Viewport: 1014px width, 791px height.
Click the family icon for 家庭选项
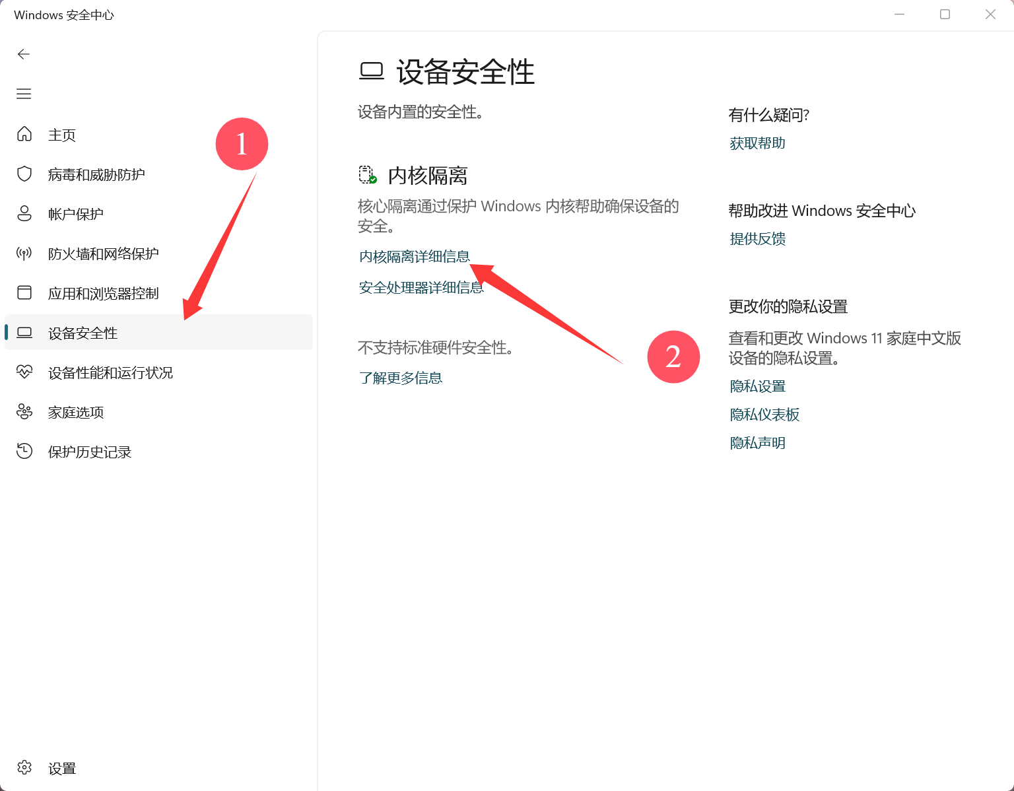coord(24,412)
